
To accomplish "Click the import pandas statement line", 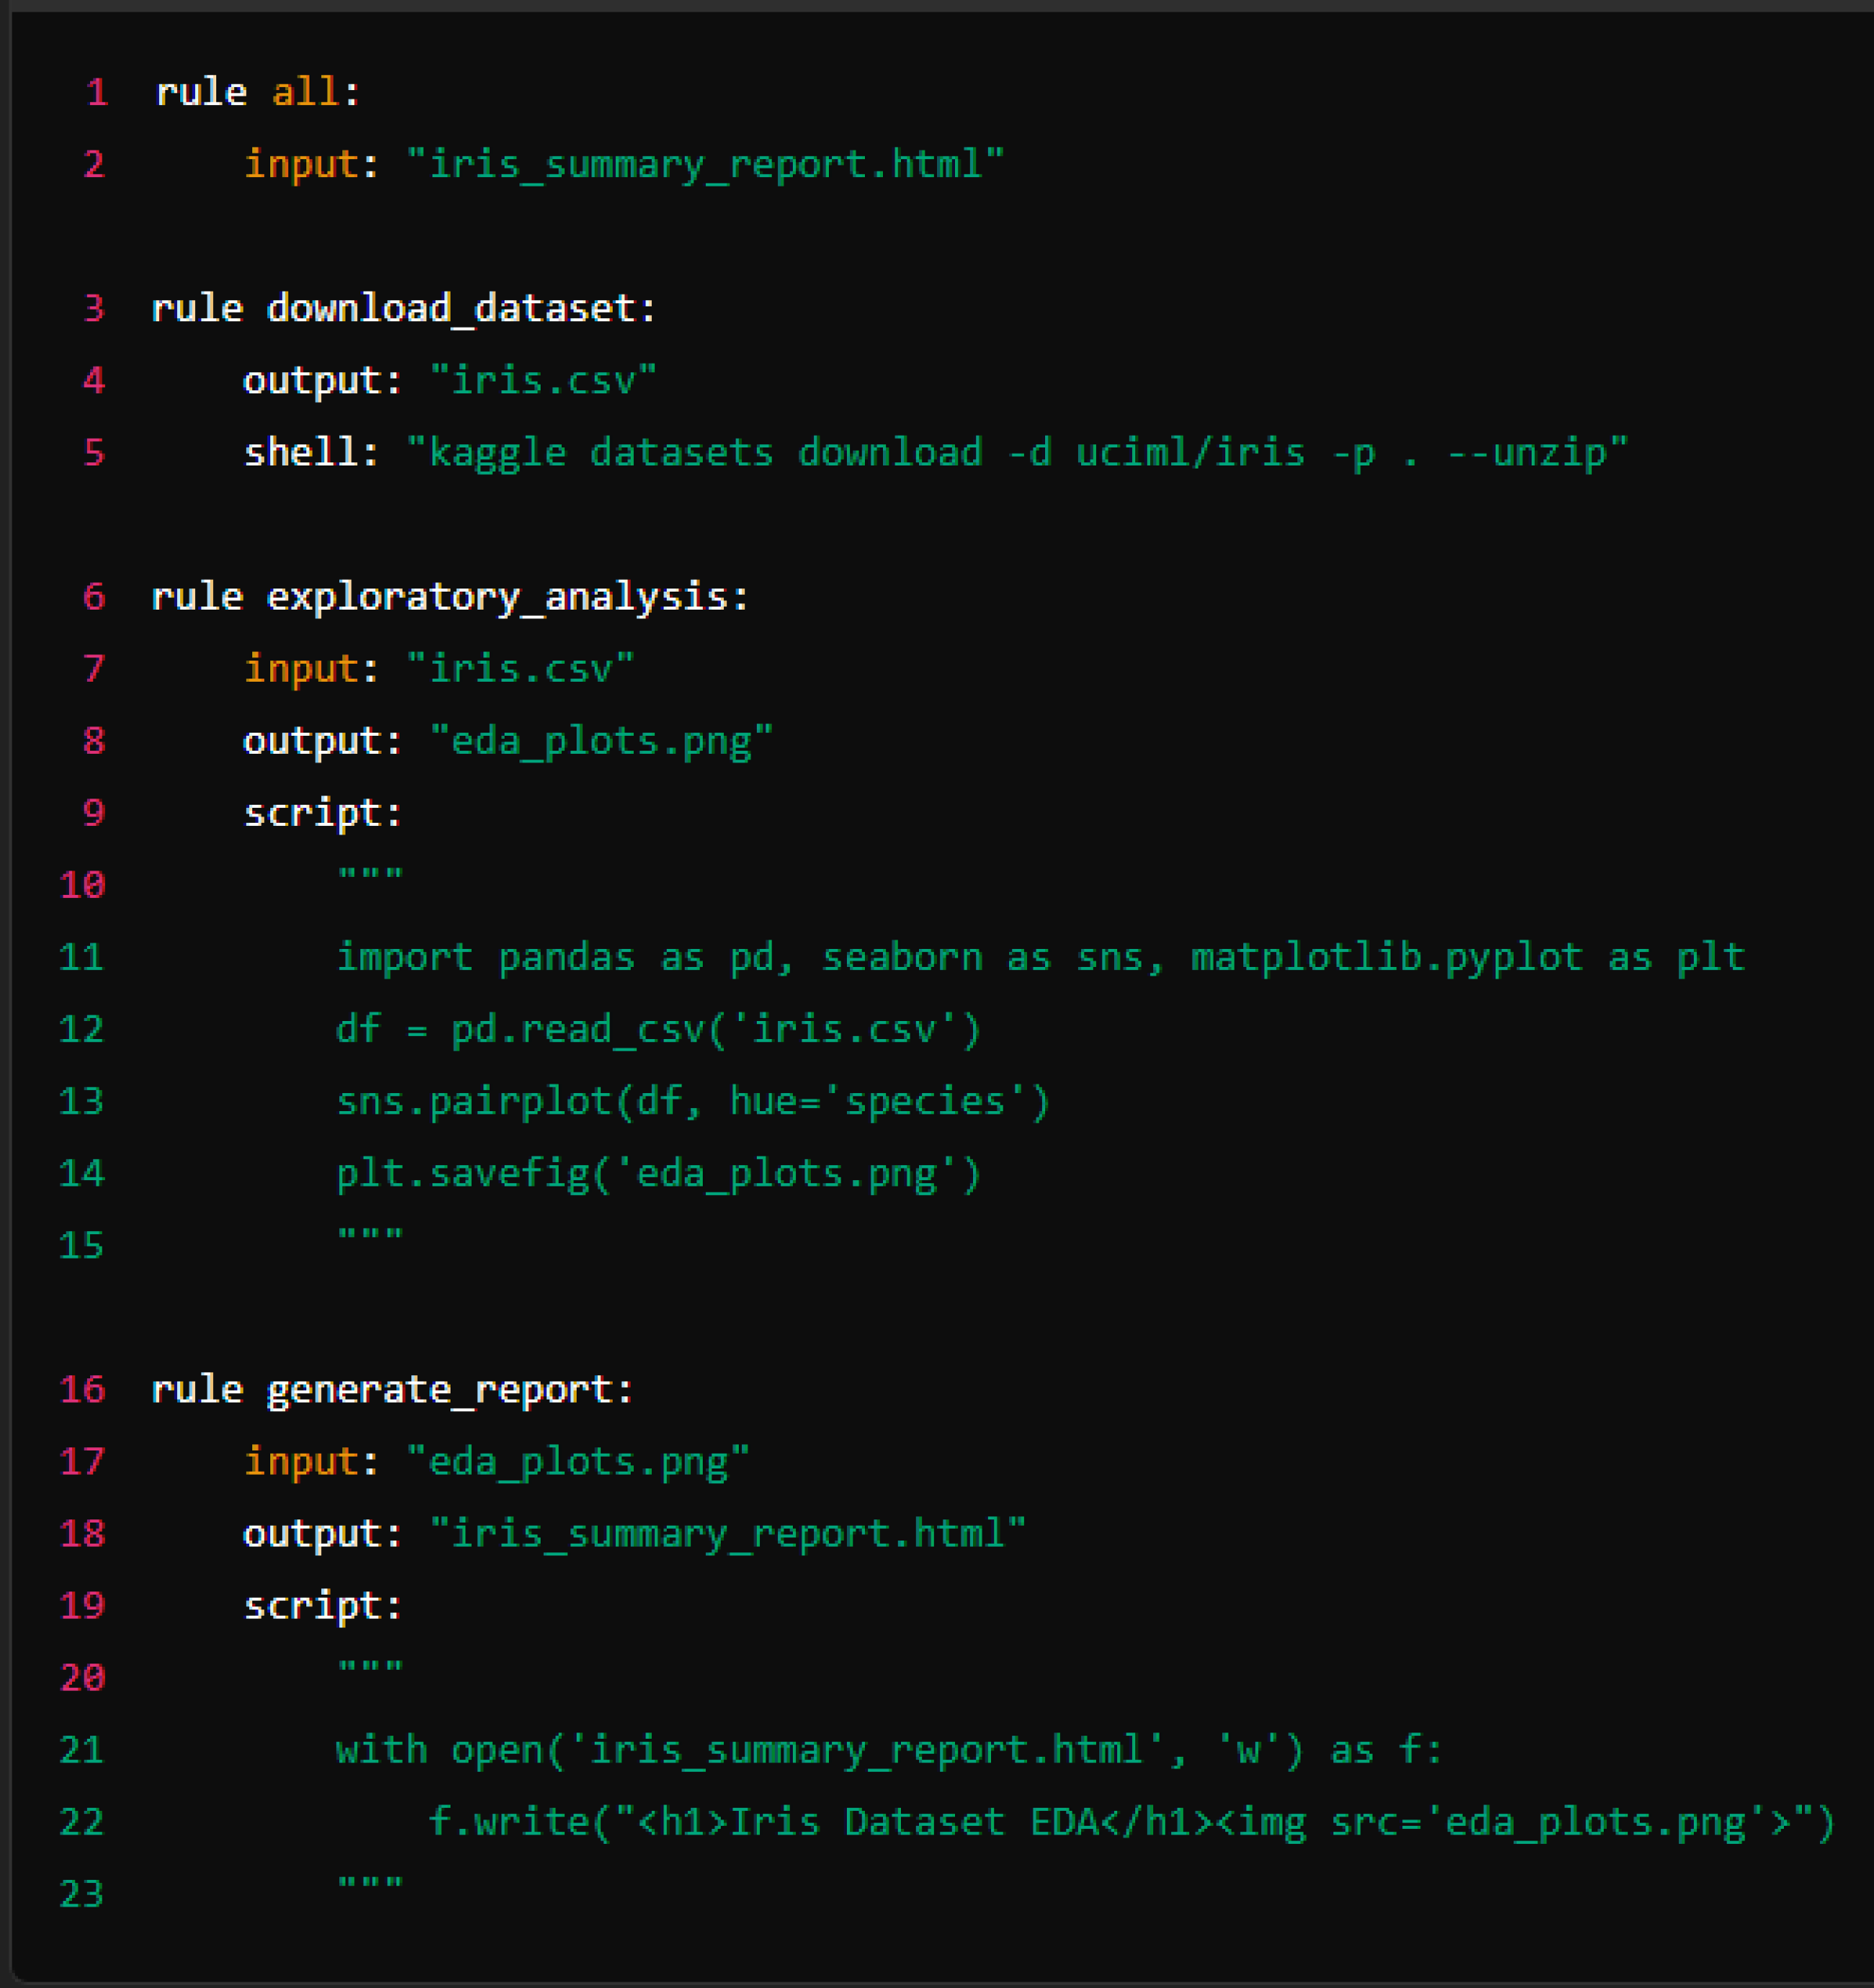I will click(x=1040, y=957).
